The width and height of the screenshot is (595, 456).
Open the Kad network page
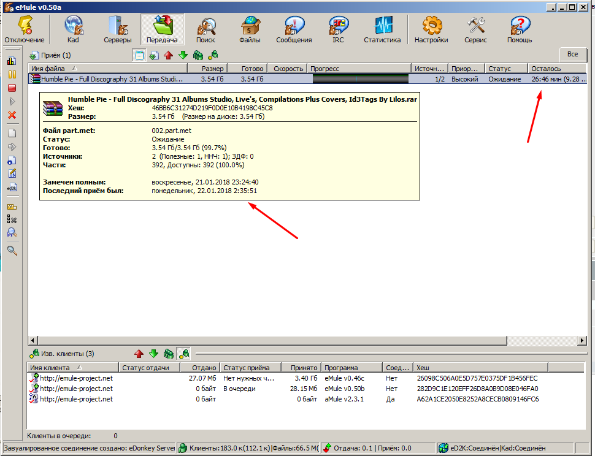(73, 29)
